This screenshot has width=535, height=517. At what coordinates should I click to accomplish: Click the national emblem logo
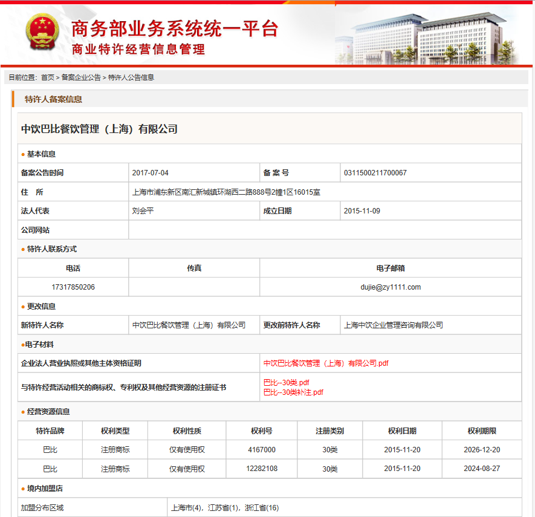click(x=42, y=31)
